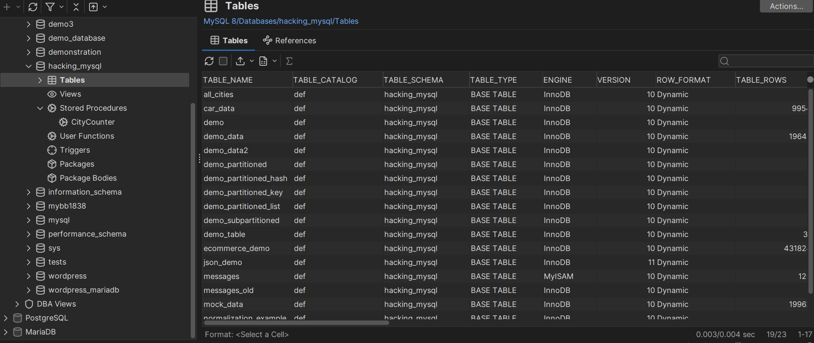Viewport: 814px width, 343px height.
Task: Click the export upload icon above grid
Action: click(240, 61)
